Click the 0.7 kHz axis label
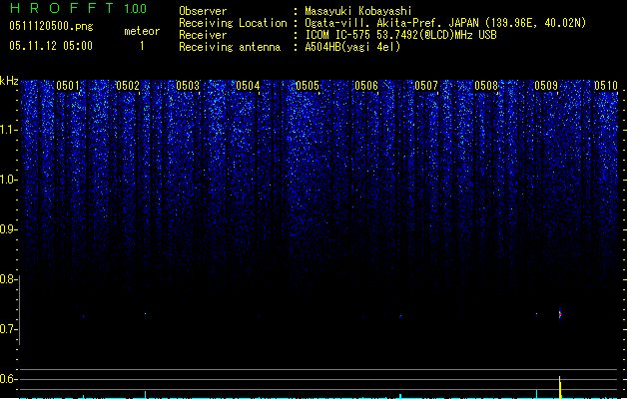Image resolution: width=628 pixels, height=399 pixels. point(9,329)
